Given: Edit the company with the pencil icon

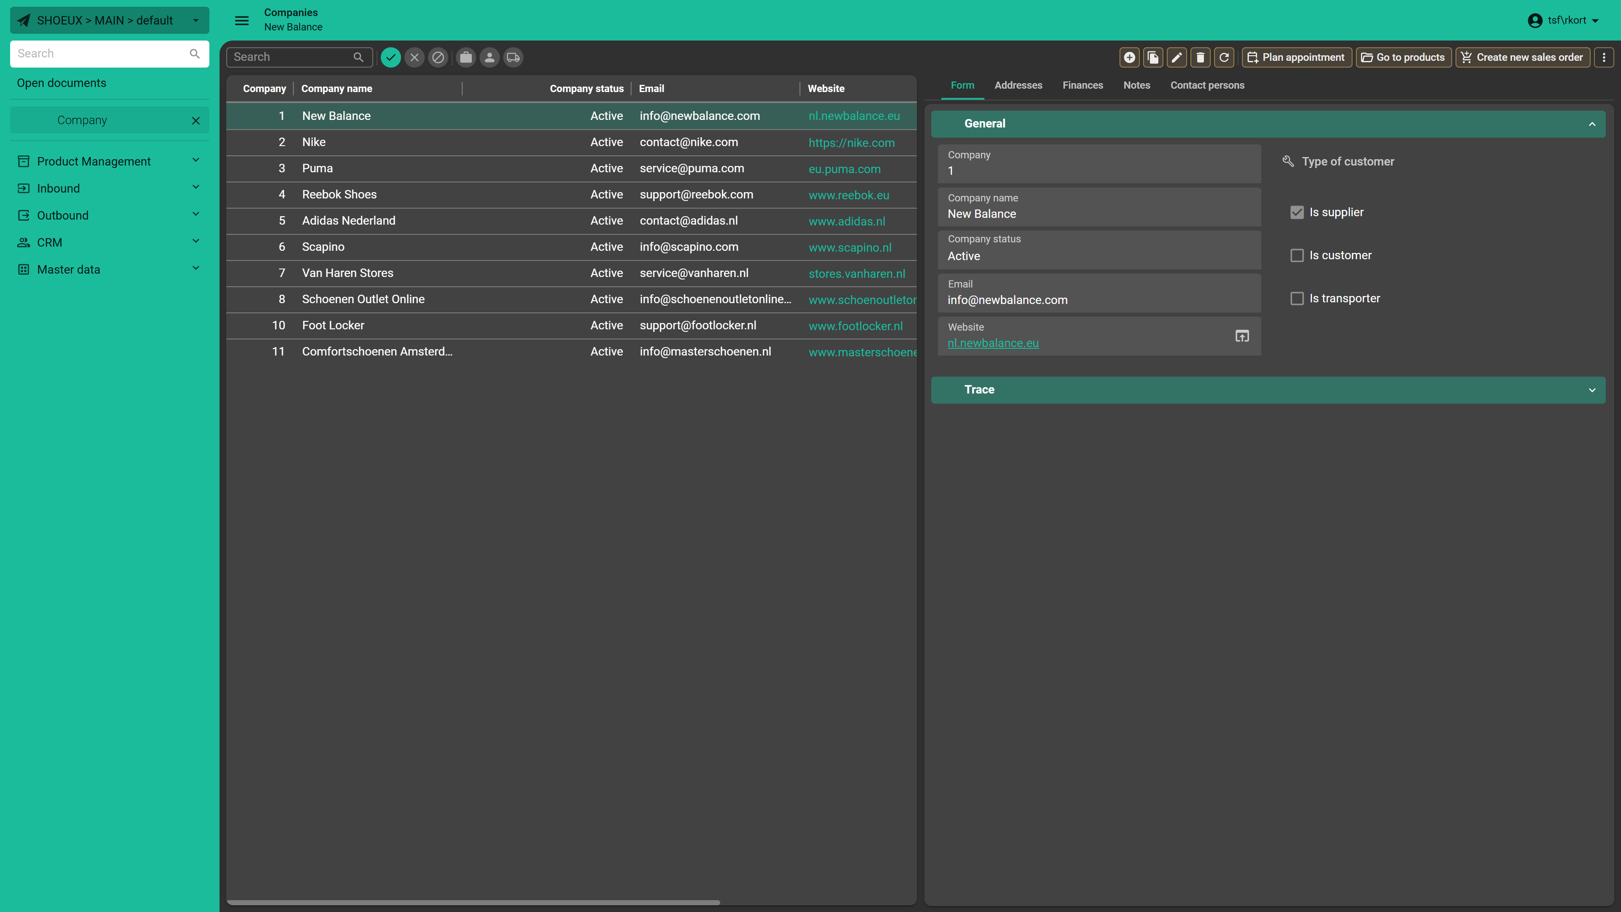Looking at the screenshot, I should 1177,57.
